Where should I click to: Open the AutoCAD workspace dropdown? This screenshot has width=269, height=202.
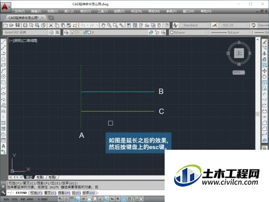(25, 32)
